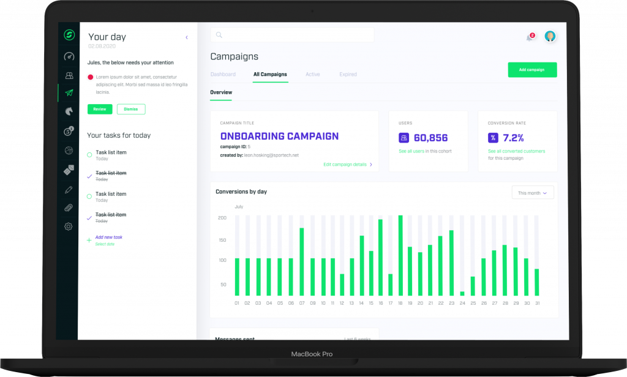
Task: Click the pencil edit icon in sidebar
Action: (69, 190)
